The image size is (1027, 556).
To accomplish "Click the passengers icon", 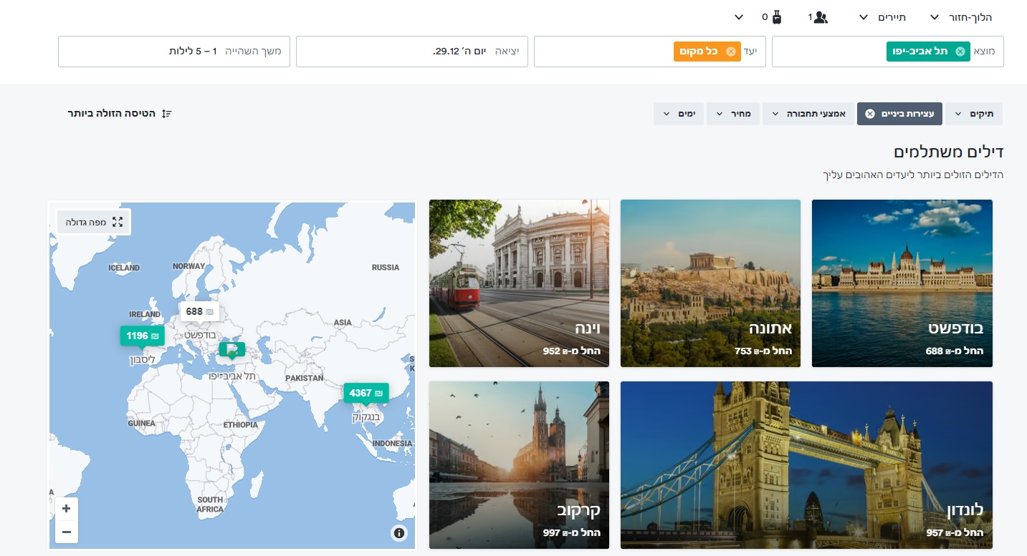I will point(821,17).
